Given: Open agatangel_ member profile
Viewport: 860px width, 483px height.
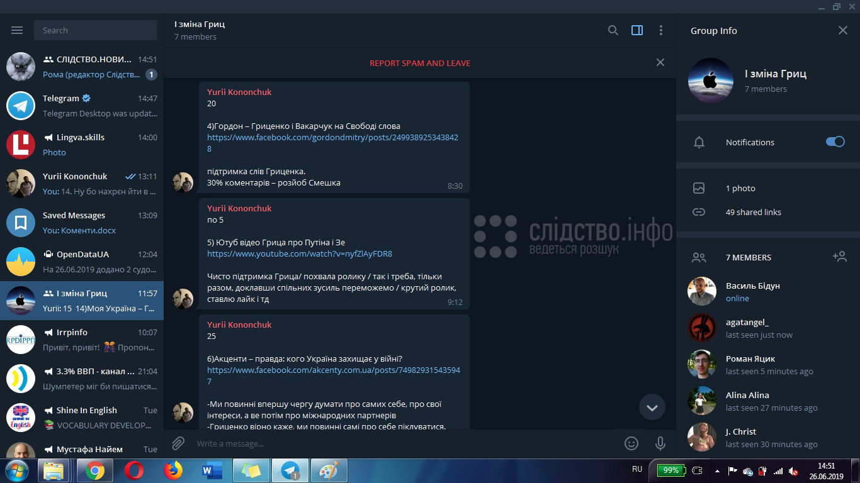Looking at the screenshot, I should pyautogui.click(x=768, y=328).
